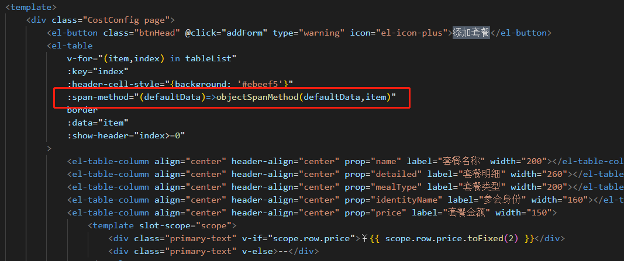Click the :data="item" attribute
Screen dimensions: 624x261
[98, 123]
